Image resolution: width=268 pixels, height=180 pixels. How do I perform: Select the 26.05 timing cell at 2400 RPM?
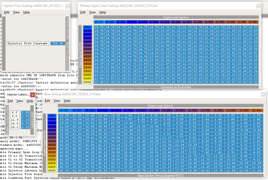pos(64,130)
